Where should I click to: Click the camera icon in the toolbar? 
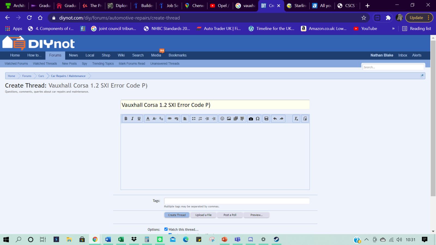point(251,119)
